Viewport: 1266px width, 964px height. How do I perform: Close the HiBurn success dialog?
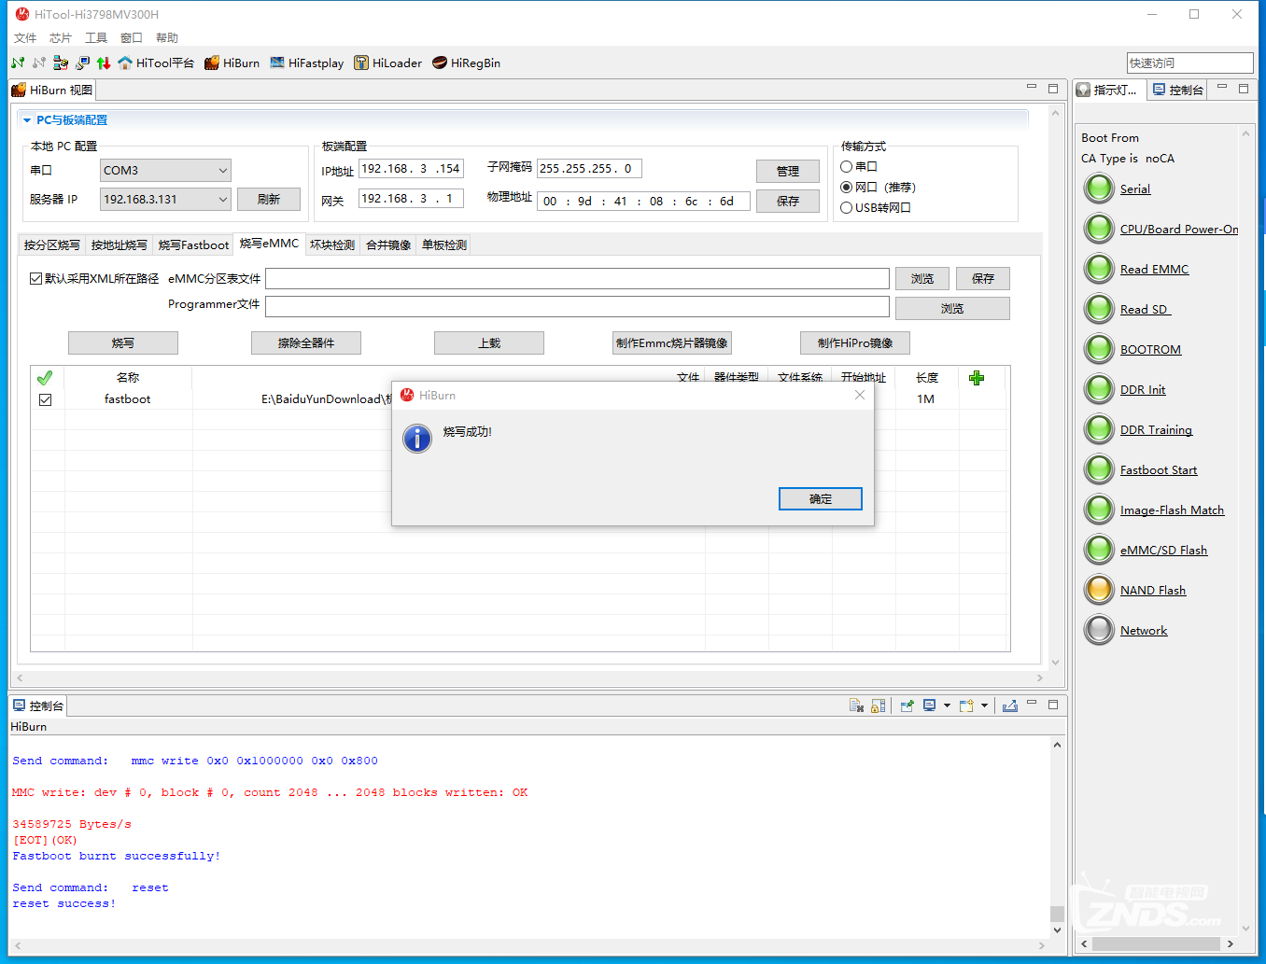point(860,395)
